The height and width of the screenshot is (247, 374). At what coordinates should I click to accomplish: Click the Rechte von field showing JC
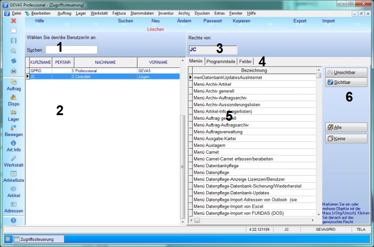(213, 50)
